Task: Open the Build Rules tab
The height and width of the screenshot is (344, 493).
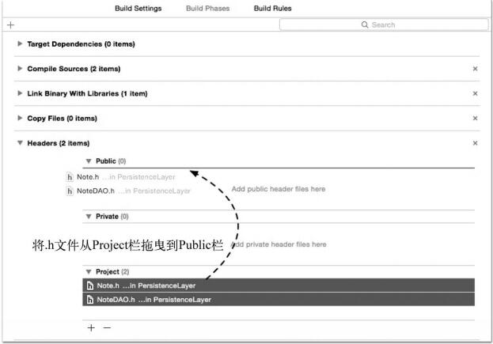Action: click(x=272, y=9)
